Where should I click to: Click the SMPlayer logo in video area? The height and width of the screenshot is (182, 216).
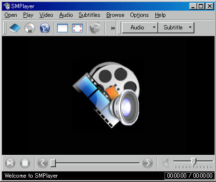click(x=107, y=95)
